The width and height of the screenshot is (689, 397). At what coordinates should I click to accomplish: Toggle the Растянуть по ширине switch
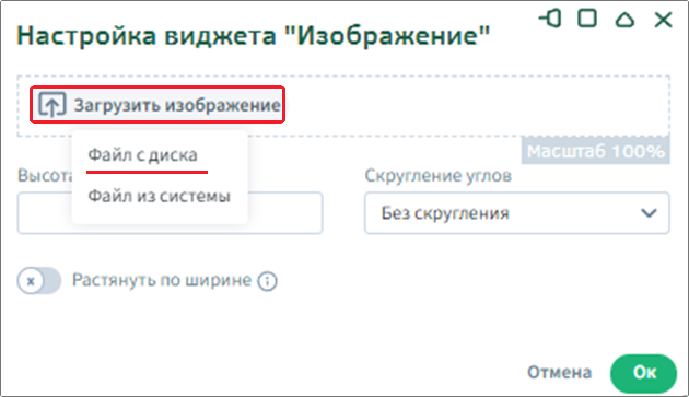tap(39, 281)
